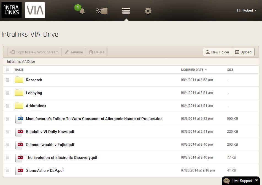Click the 220 KB size value
Image resolution: width=262 pixels, height=185 pixels.
click(x=233, y=132)
